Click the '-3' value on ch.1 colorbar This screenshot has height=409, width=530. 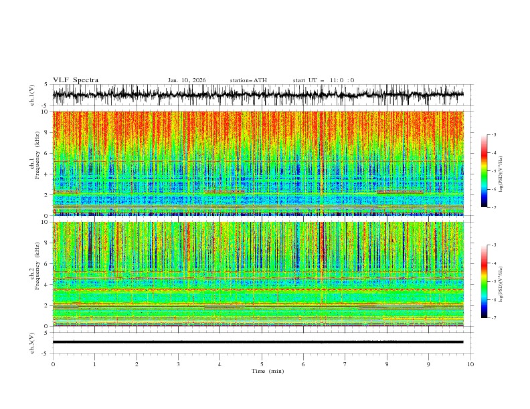click(x=493, y=134)
